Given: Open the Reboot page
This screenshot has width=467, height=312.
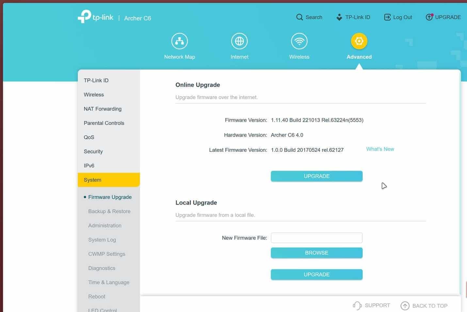Looking at the screenshot, I should pos(97,296).
